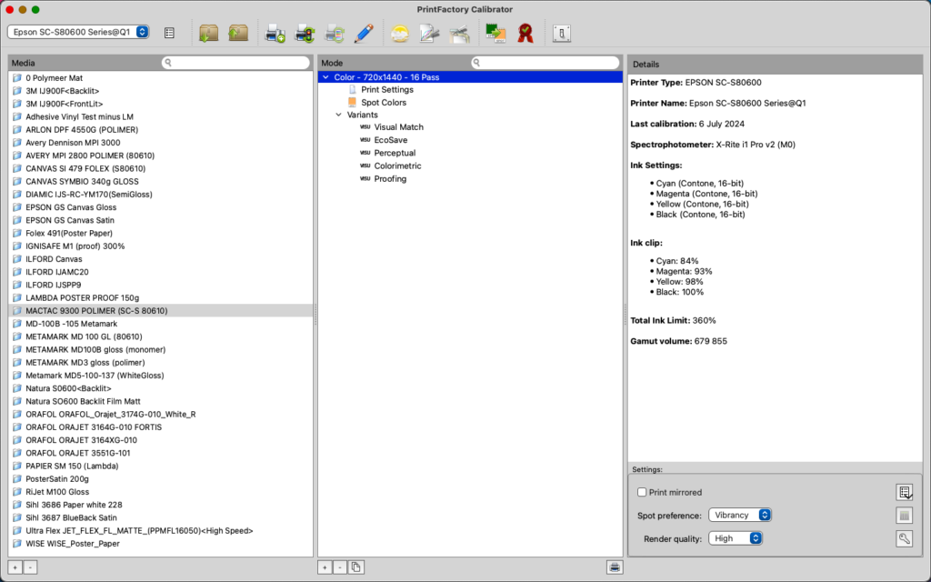Select the Proofing variant
Image resolution: width=931 pixels, height=582 pixels.
click(x=390, y=179)
